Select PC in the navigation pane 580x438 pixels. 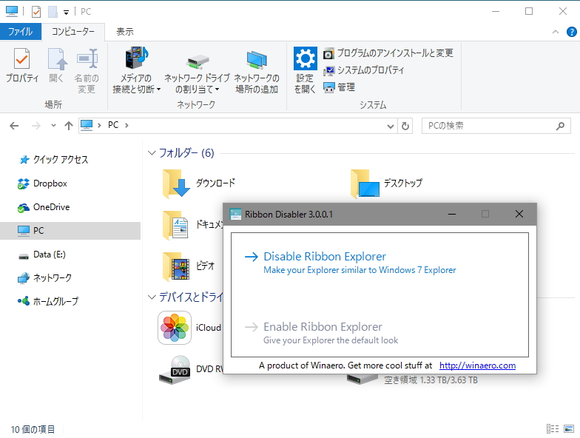pos(70,231)
